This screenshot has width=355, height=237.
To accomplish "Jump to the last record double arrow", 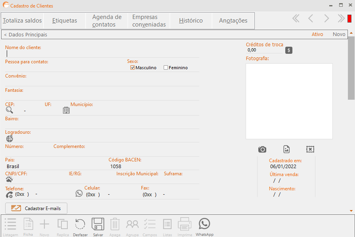I will (x=341, y=19).
